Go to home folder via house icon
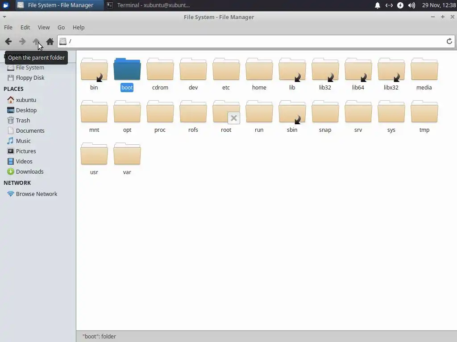457x342 pixels. pos(50,41)
